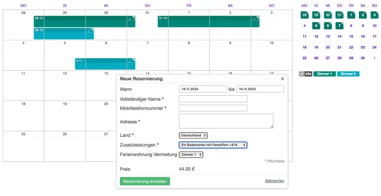Open the green 31.10. reservation bar
The height and width of the screenshot is (196, 381).
coord(209,22)
